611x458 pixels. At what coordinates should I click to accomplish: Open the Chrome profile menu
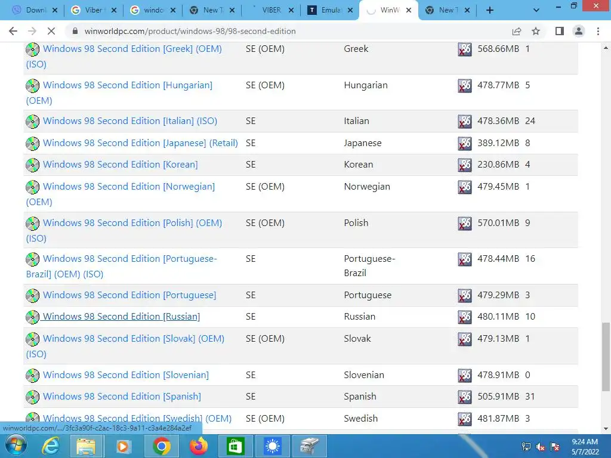pos(579,31)
